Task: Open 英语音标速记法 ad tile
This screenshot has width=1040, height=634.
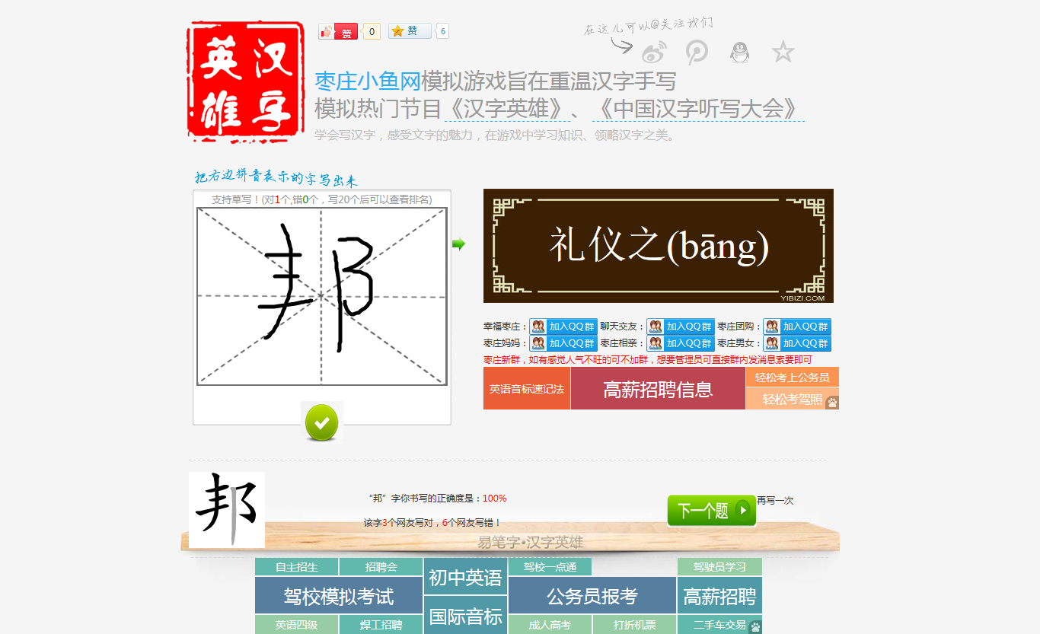Action: (x=527, y=388)
